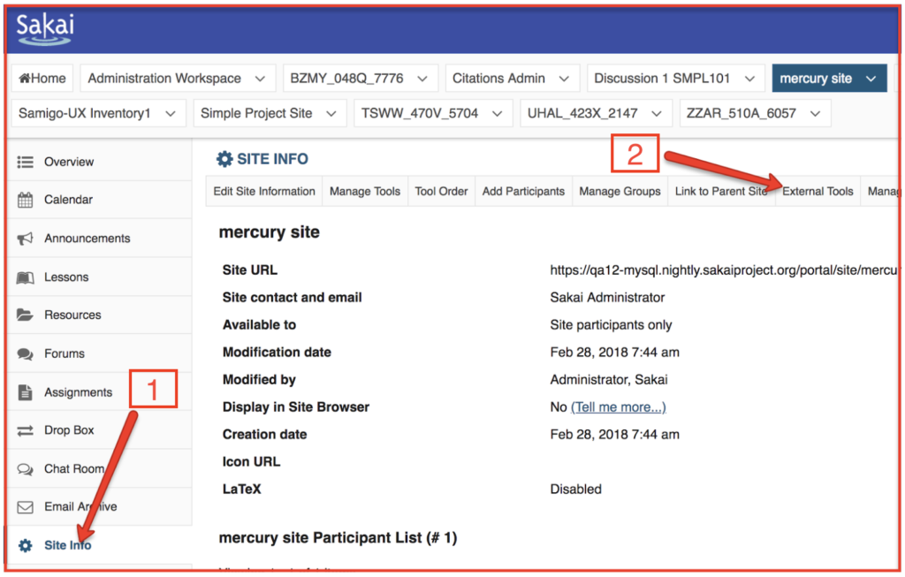
Task: Click the Calendar icon in sidebar
Action: 26,200
